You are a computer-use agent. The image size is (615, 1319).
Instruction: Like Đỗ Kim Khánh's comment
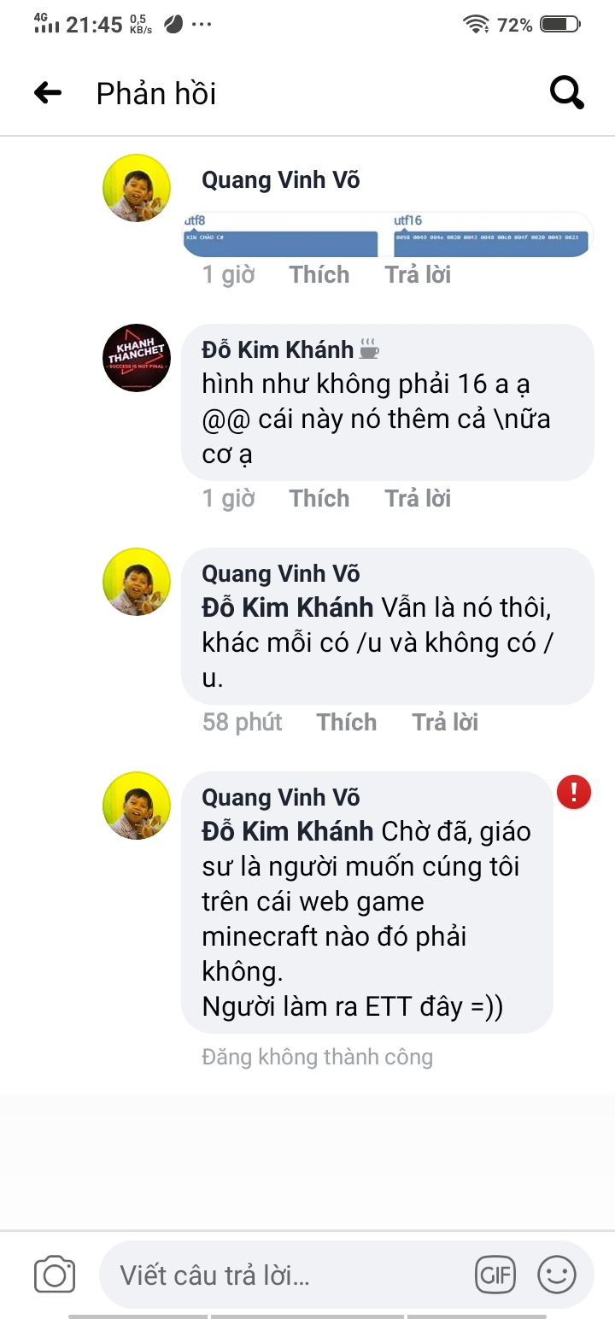coord(319,499)
